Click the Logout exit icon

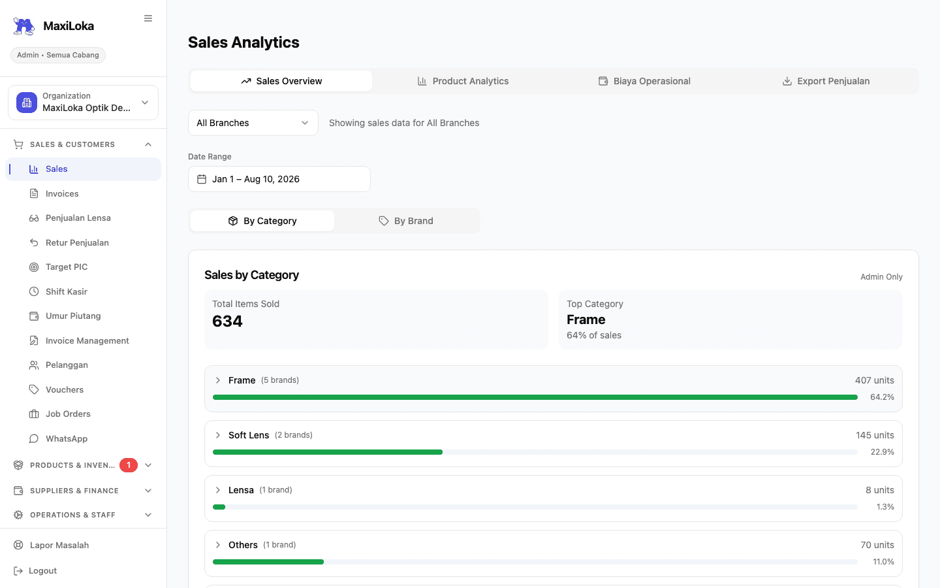tap(18, 571)
